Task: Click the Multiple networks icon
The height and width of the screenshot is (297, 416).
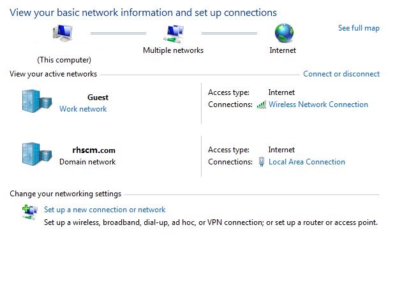Action: tap(174, 34)
